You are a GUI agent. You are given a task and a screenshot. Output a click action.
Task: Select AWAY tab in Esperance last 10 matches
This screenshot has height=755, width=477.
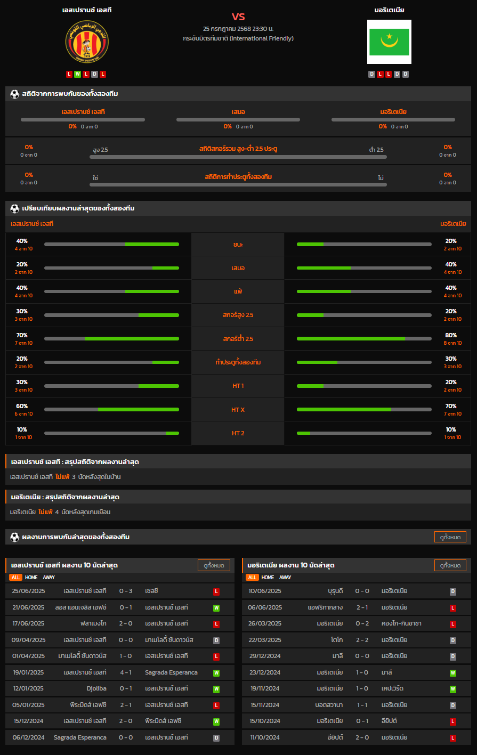(x=49, y=578)
